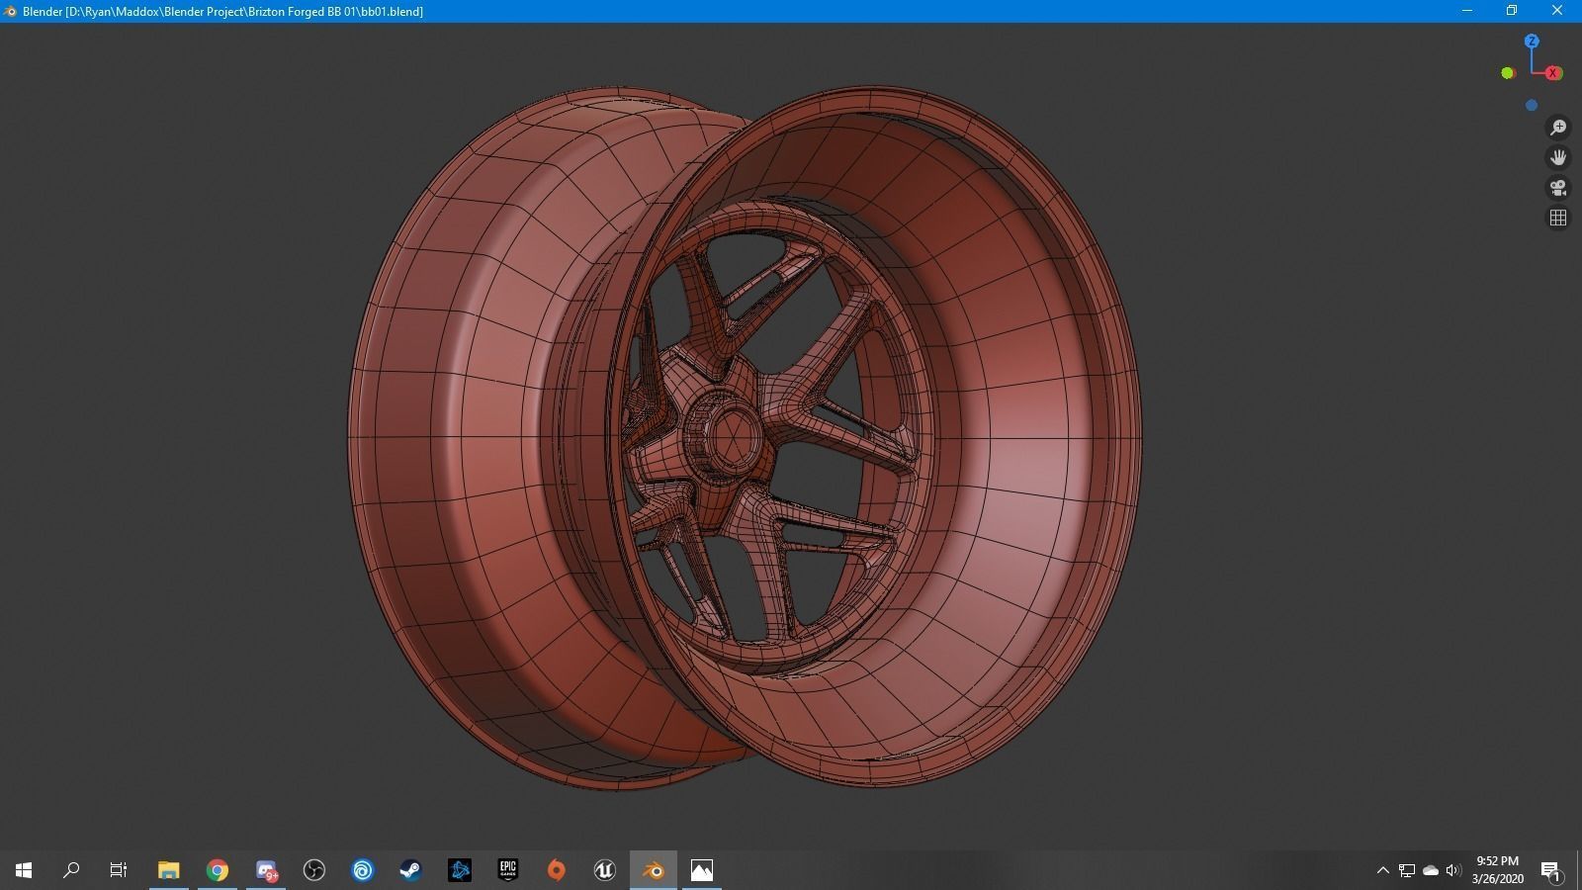This screenshot has width=1582, height=890.
Task: Open the Action Center notifications
Action: 1550,870
